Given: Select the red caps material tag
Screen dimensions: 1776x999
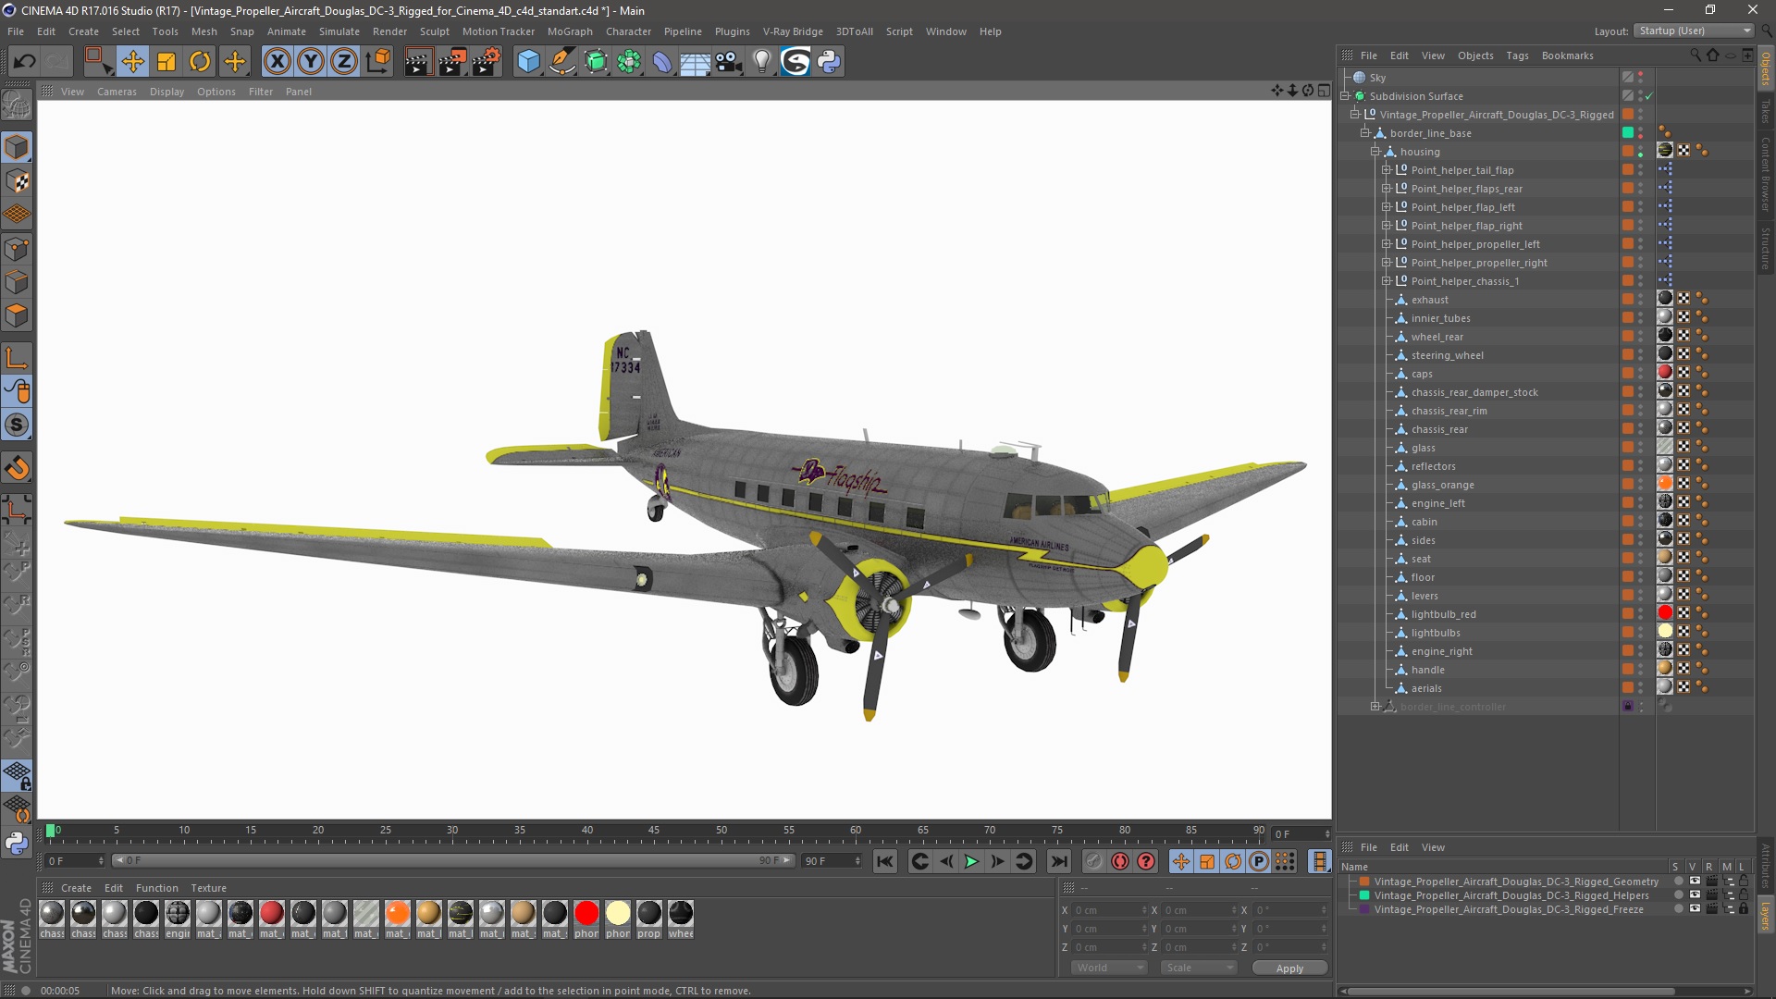Looking at the screenshot, I should [x=1665, y=373].
